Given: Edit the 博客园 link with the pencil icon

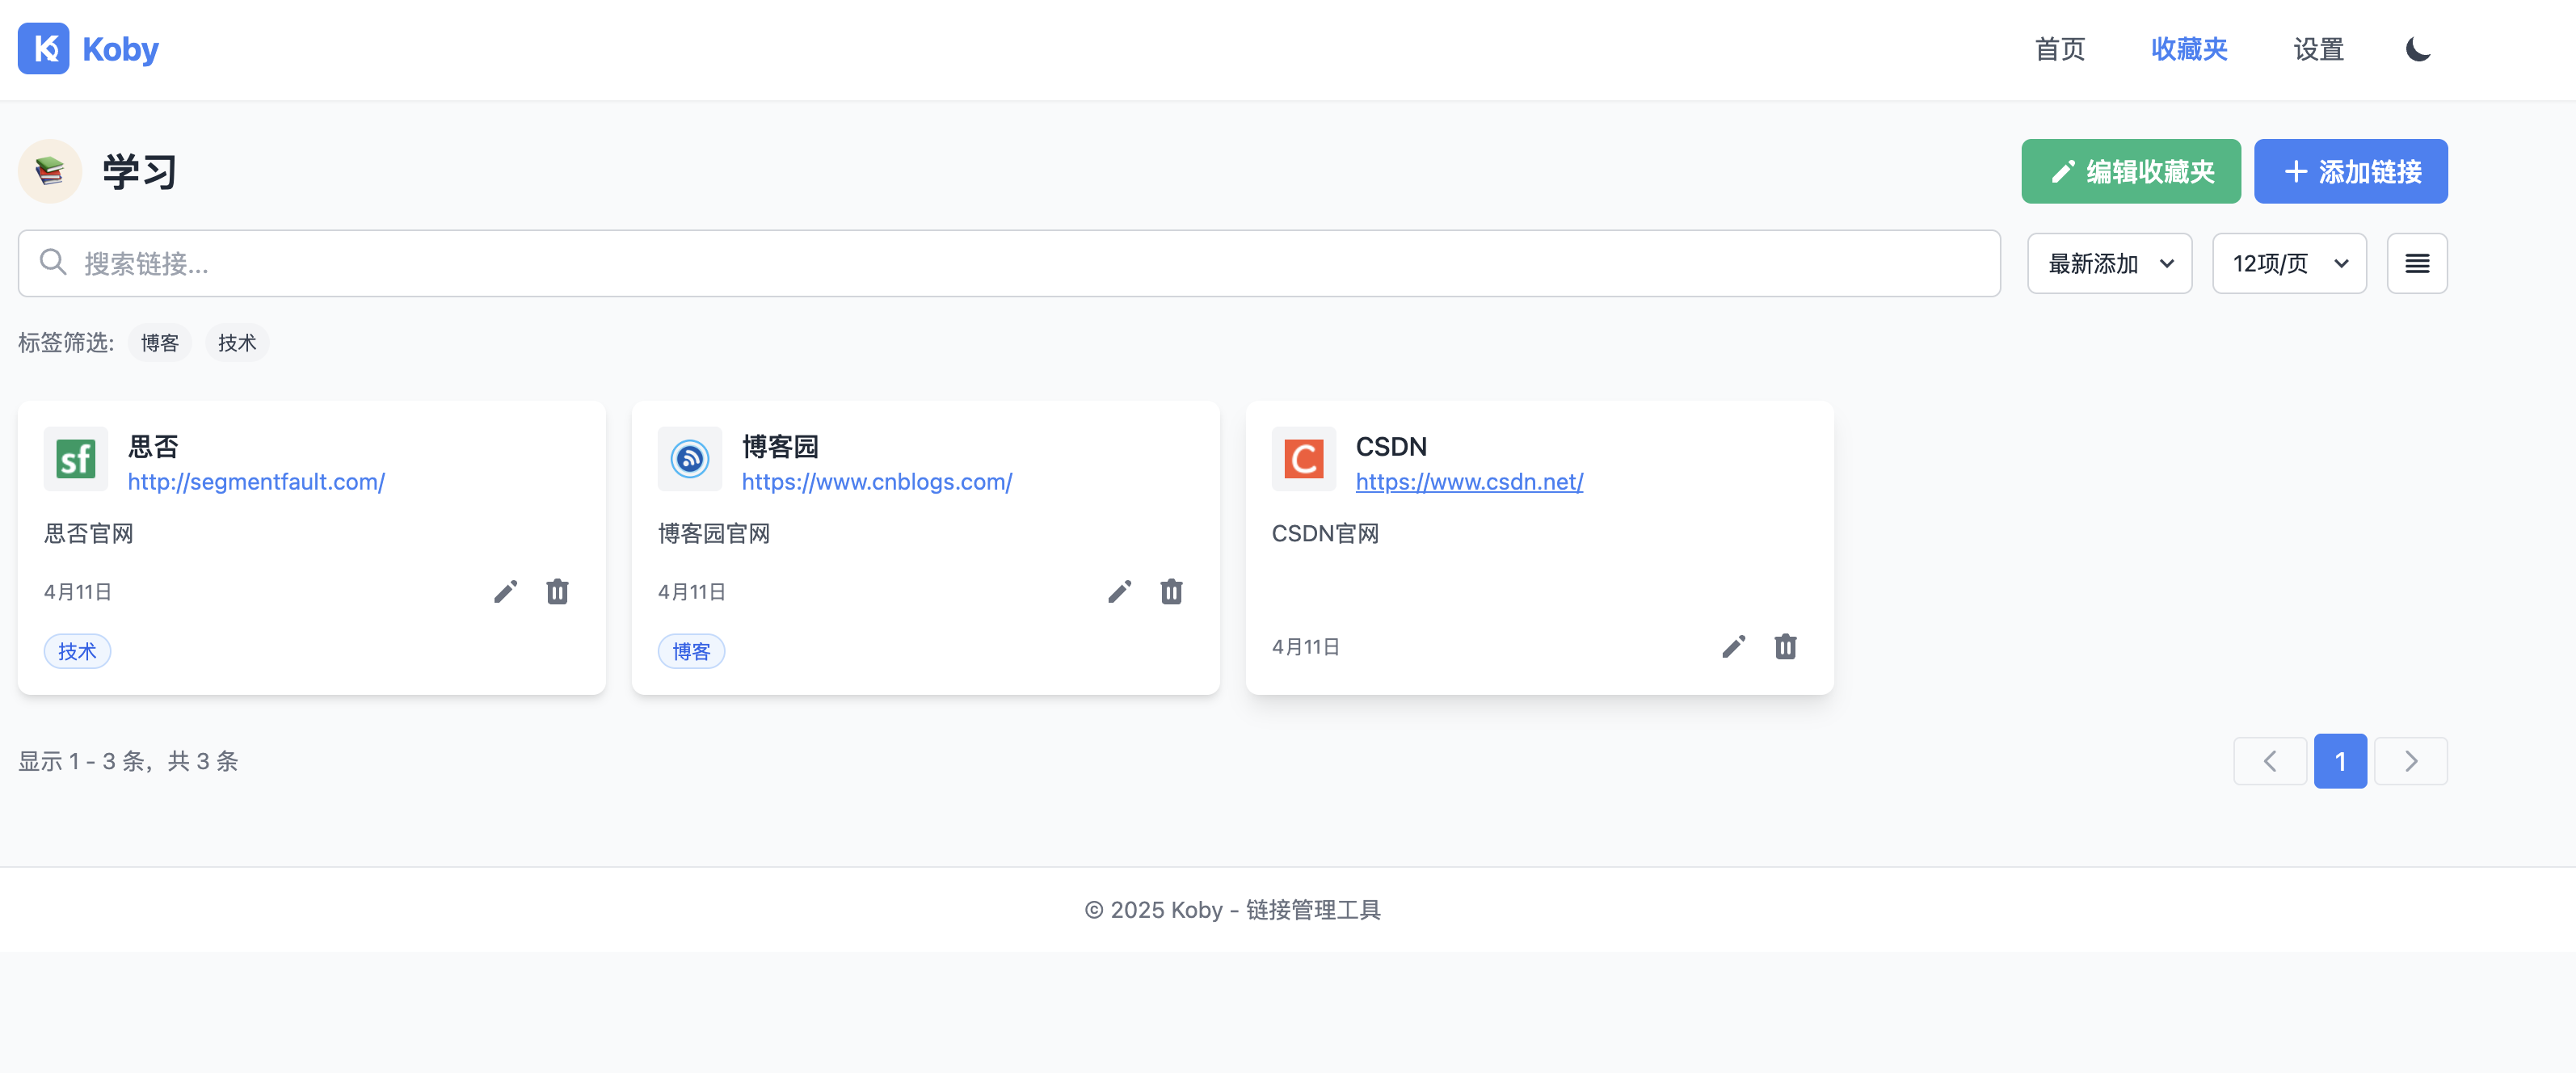Looking at the screenshot, I should pos(1120,592).
